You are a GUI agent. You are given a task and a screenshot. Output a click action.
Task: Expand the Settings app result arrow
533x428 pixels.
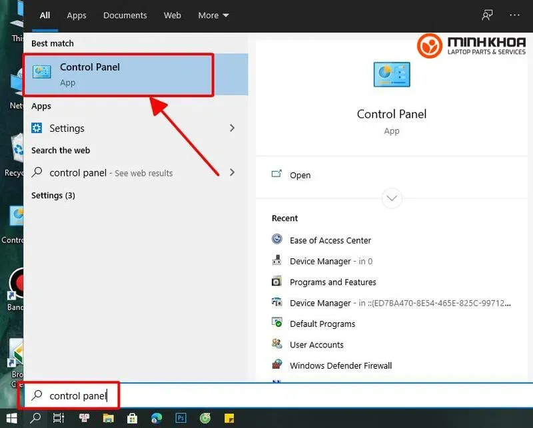tap(232, 128)
